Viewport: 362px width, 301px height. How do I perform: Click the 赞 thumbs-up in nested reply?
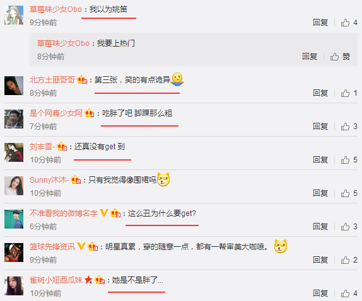click(340, 57)
